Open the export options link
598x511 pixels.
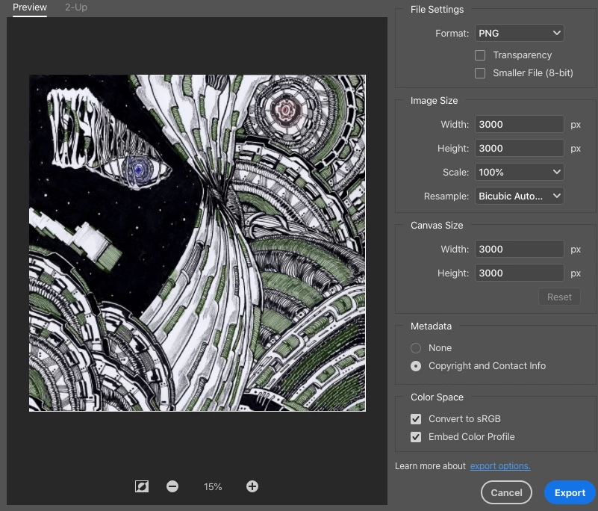pyautogui.click(x=500, y=466)
